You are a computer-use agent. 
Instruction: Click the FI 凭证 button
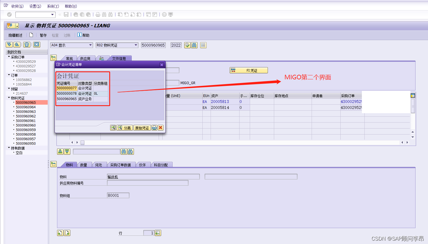click(x=249, y=70)
